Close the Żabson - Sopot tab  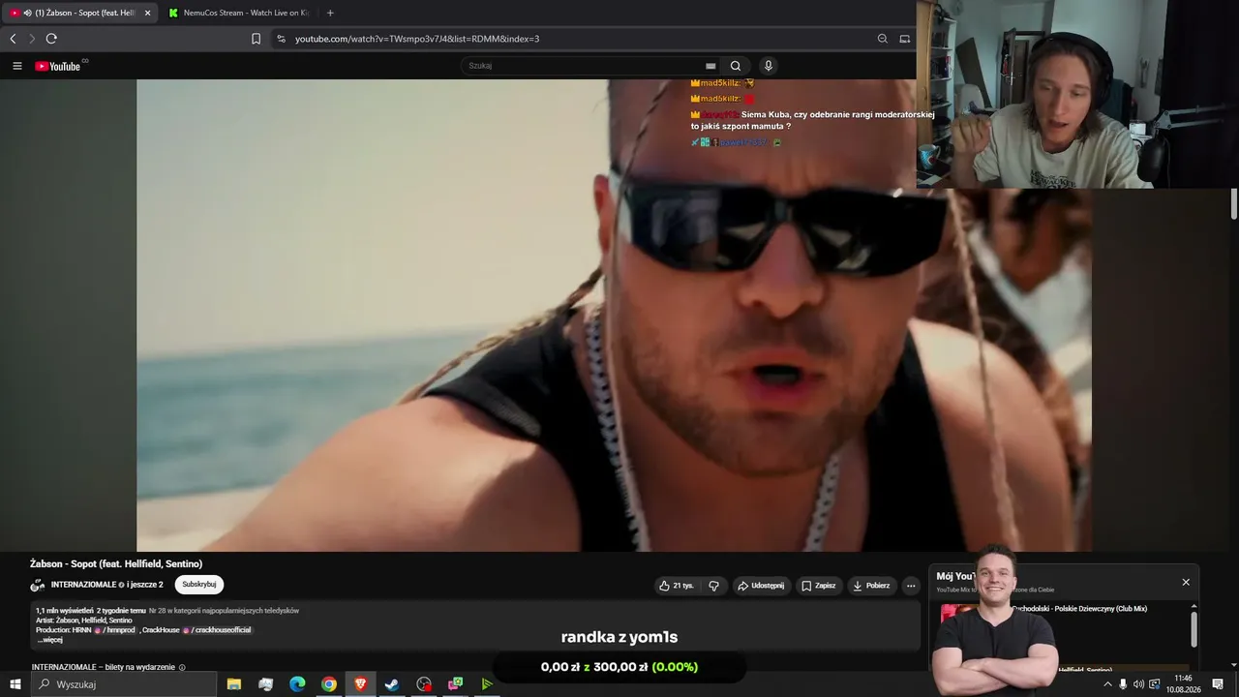148,13
